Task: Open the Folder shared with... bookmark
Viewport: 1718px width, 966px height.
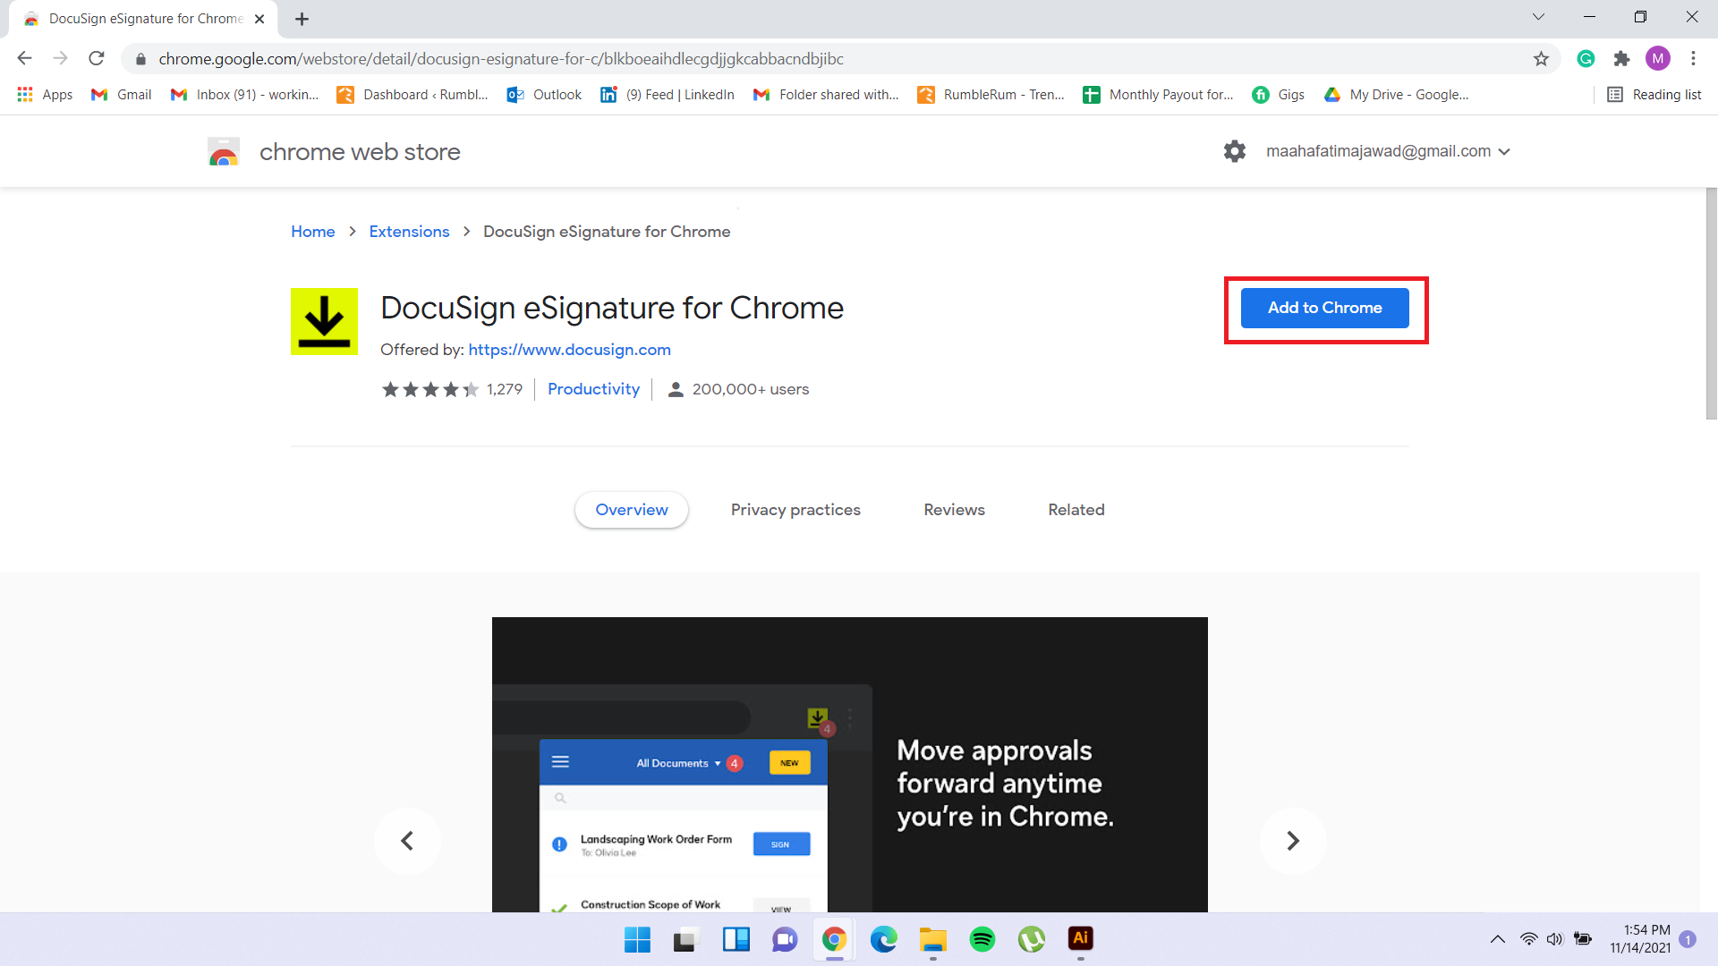Action: click(826, 95)
